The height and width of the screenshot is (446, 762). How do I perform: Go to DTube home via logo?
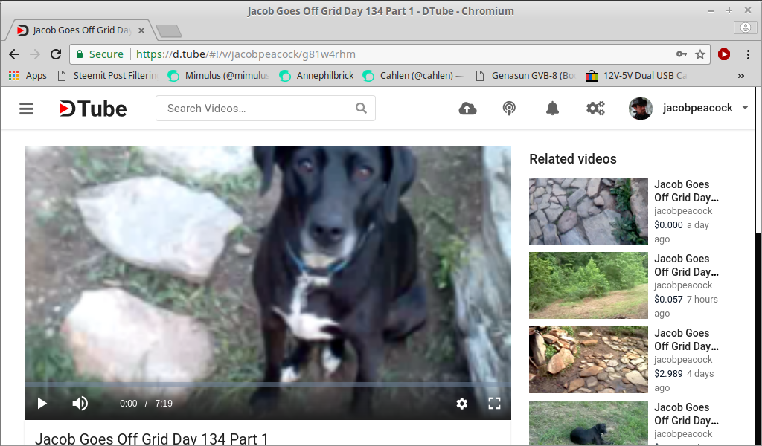click(92, 109)
